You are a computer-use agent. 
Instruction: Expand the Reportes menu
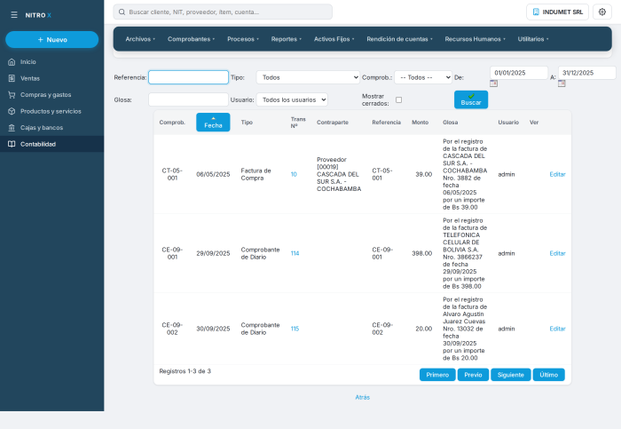287,39
